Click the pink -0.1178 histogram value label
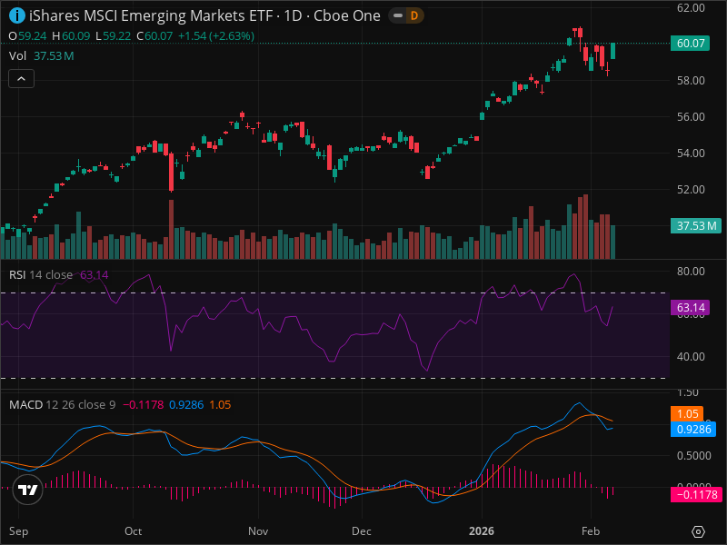The image size is (727, 545). pyautogui.click(x=696, y=494)
